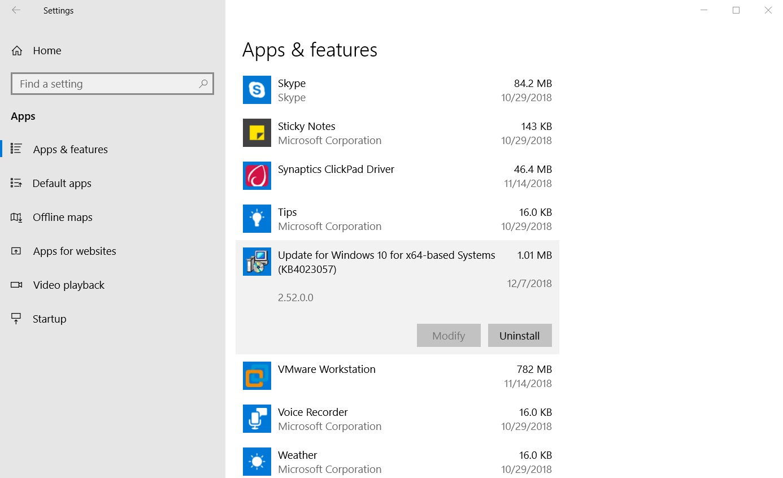Viewport: 783px width, 478px height.
Task: Click the 46.4 MB size value
Action: coord(533,170)
